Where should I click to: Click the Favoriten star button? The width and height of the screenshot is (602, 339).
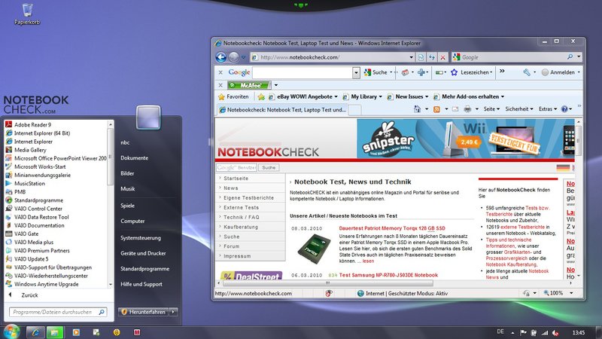[x=233, y=97]
